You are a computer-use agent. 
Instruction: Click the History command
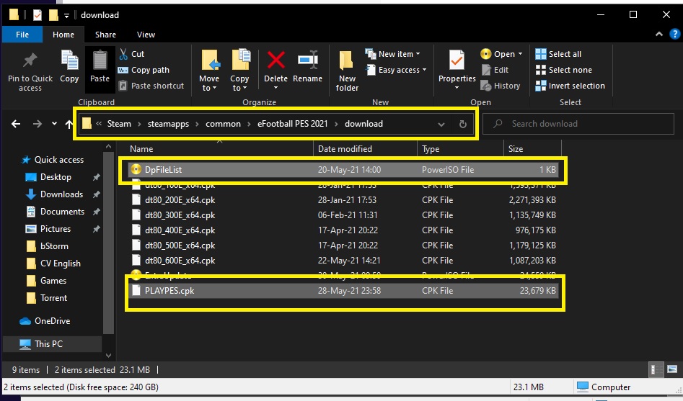click(x=501, y=86)
